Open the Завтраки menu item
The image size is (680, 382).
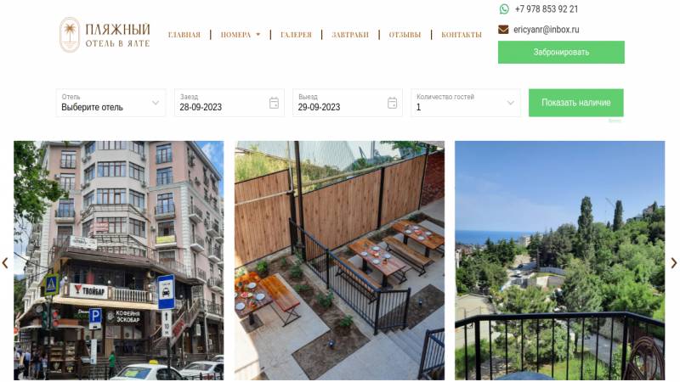pyautogui.click(x=350, y=35)
